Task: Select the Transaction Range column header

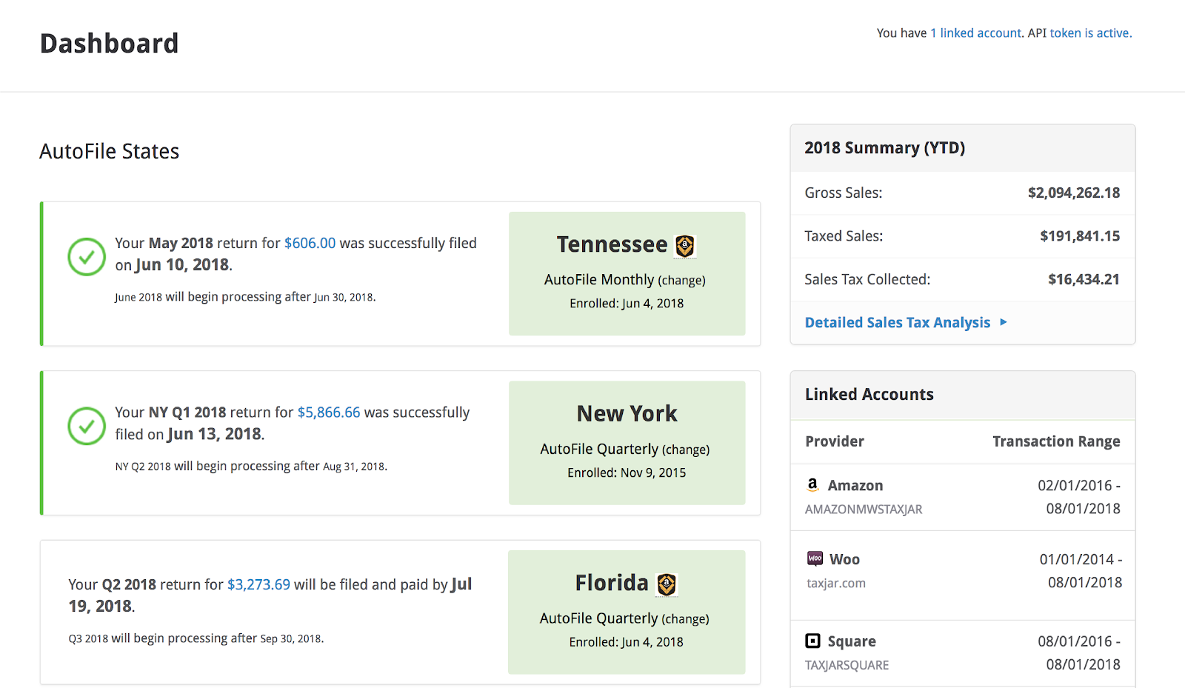Action: [1056, 441]
